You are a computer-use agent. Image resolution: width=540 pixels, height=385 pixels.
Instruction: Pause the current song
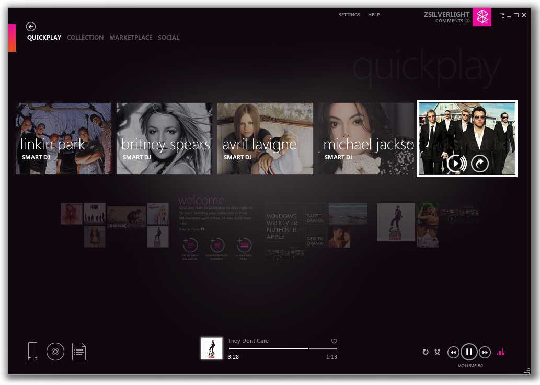click(x=469, y=352)
